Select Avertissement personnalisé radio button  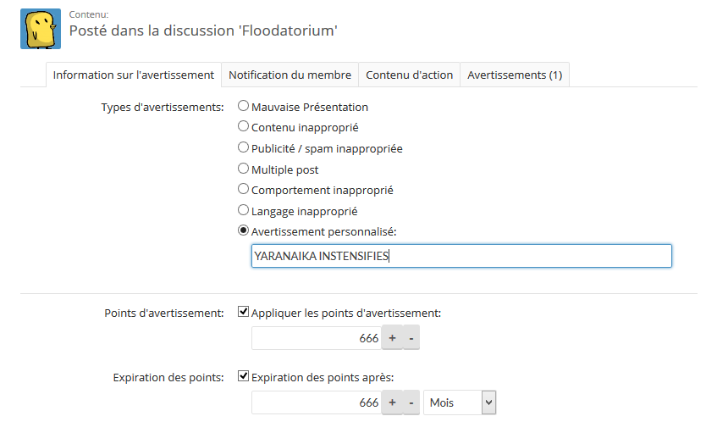[244, 230]
